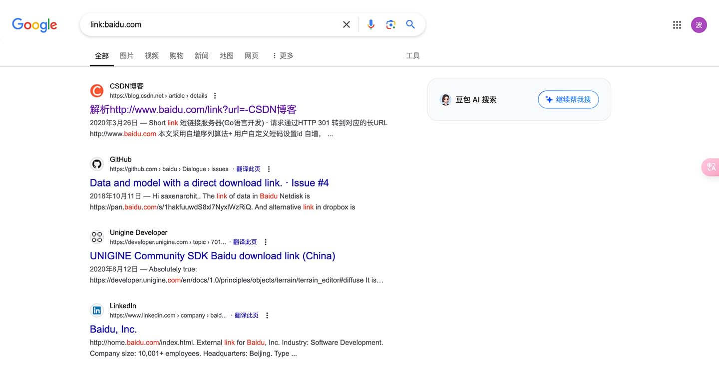Open three-dot menu for LinkedIn result
Viewport: 719px width, 376px height.
point(267,315)
